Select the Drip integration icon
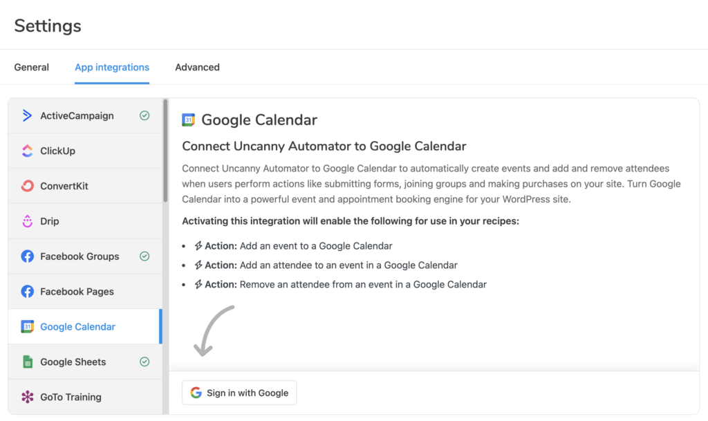 click(26, 221)
